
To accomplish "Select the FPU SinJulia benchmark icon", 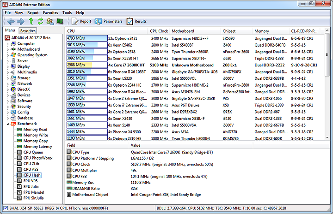I will click(x=19, y=198).
